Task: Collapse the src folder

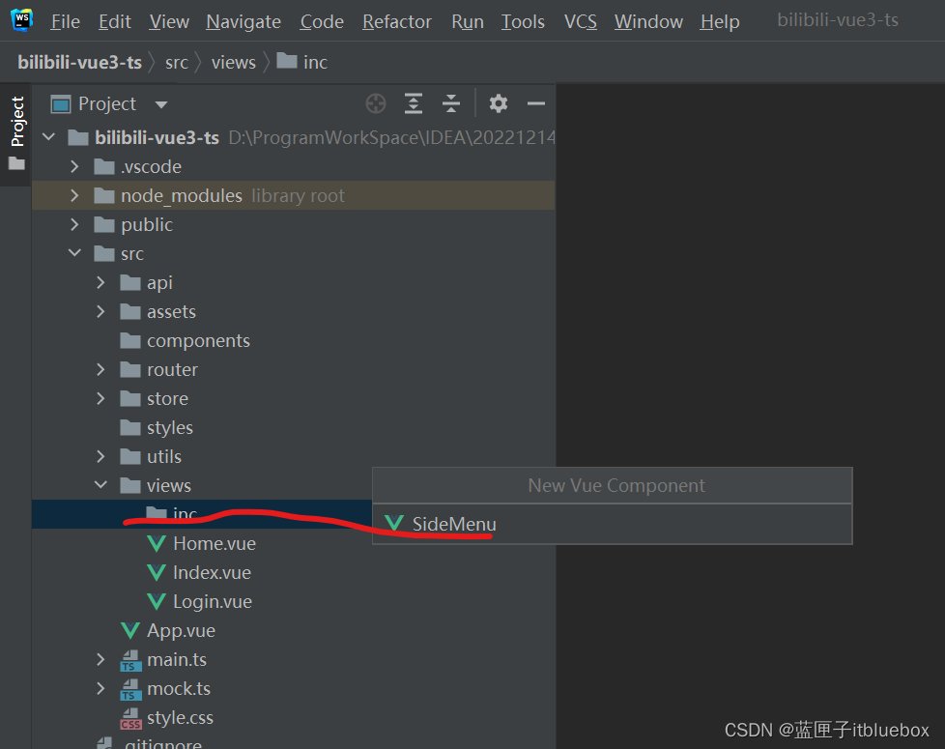Action: click(74, 253)
